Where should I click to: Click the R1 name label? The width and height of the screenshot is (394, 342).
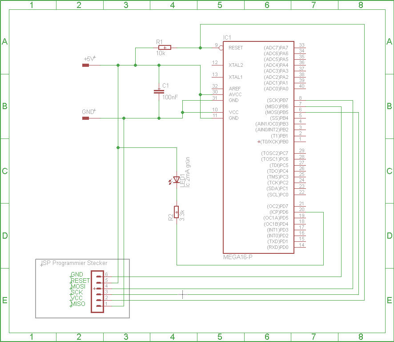coord(159,42)
